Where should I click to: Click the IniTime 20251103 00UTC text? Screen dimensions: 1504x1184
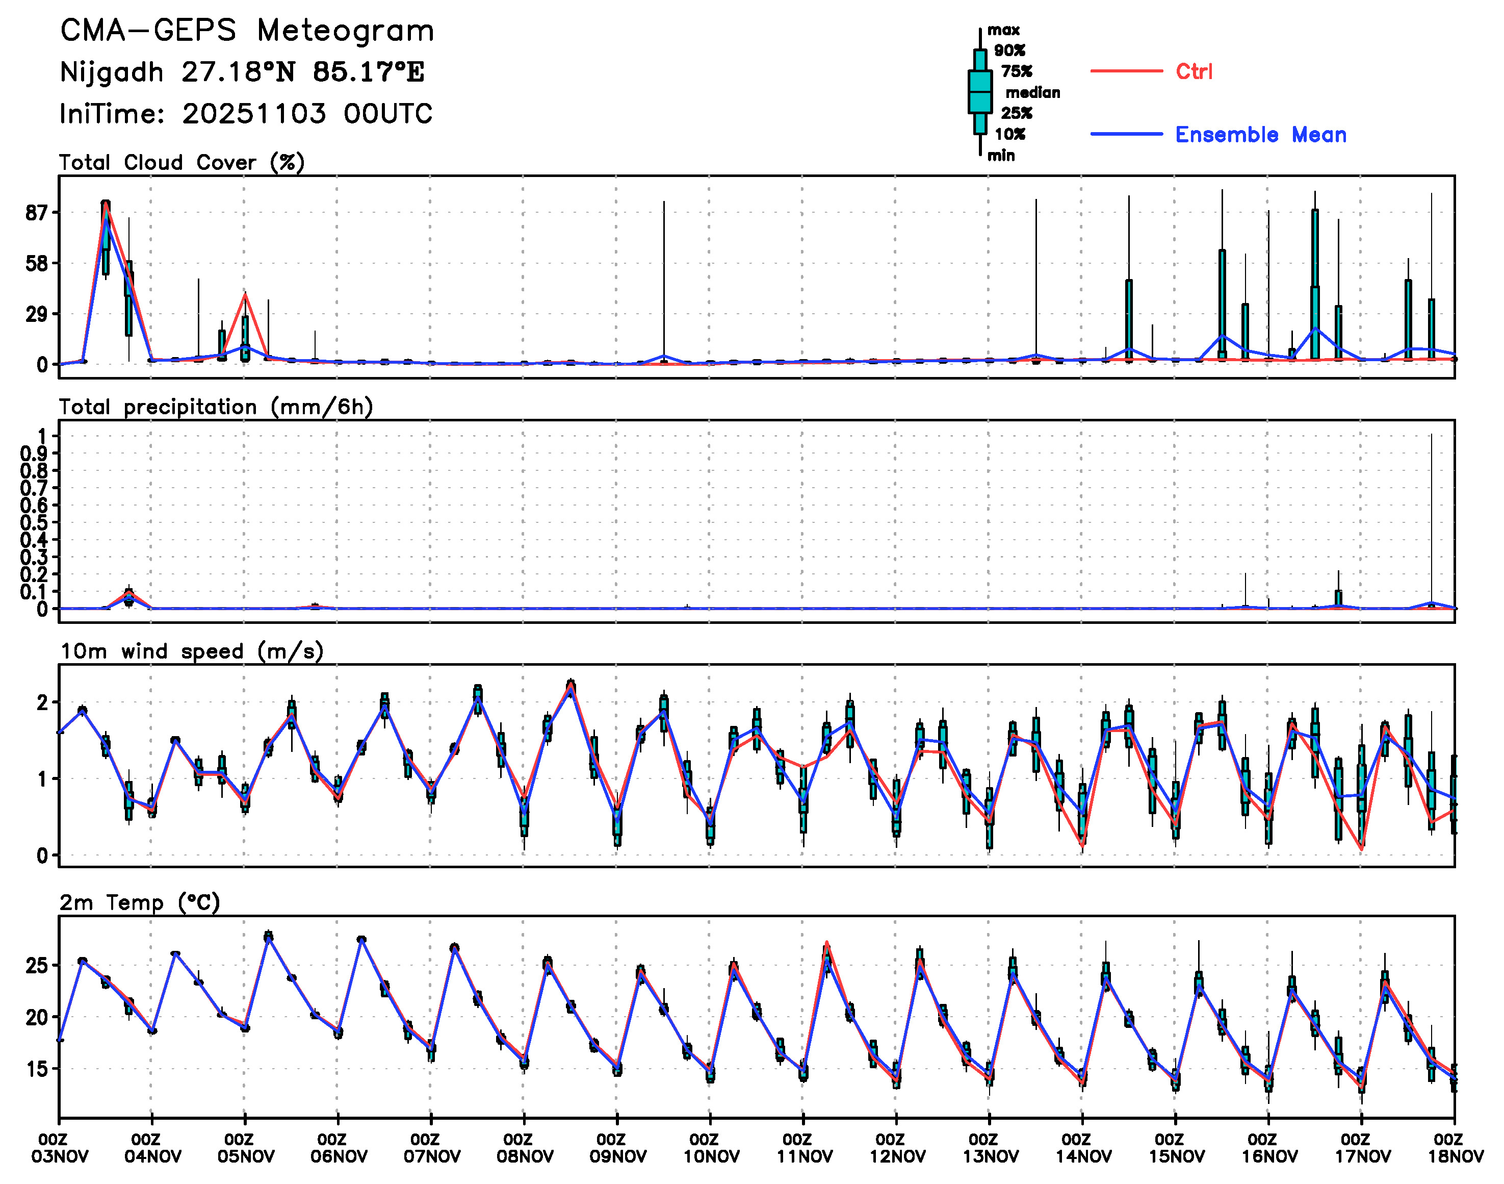[246, 114]
